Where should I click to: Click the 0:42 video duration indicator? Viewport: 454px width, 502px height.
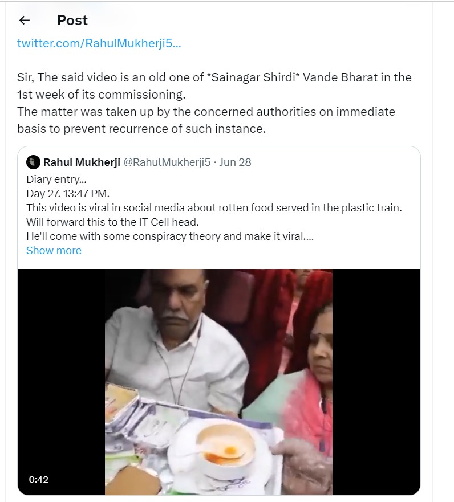coord(38,480)
